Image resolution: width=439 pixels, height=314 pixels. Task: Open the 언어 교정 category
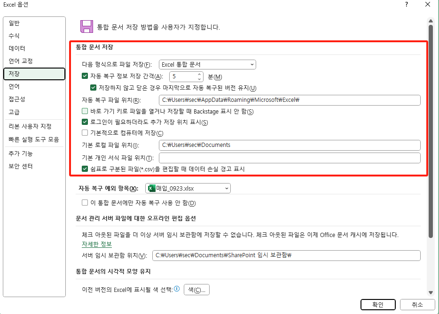point(34,61)
